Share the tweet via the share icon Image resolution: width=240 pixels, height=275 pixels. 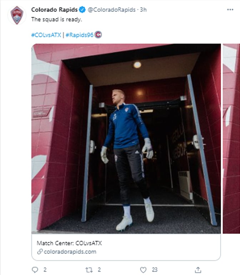(198, 270)
